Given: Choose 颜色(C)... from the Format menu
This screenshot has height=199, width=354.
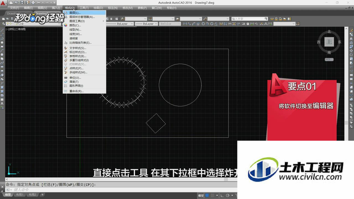Looking at the screenshot, I should coord(84,25).
